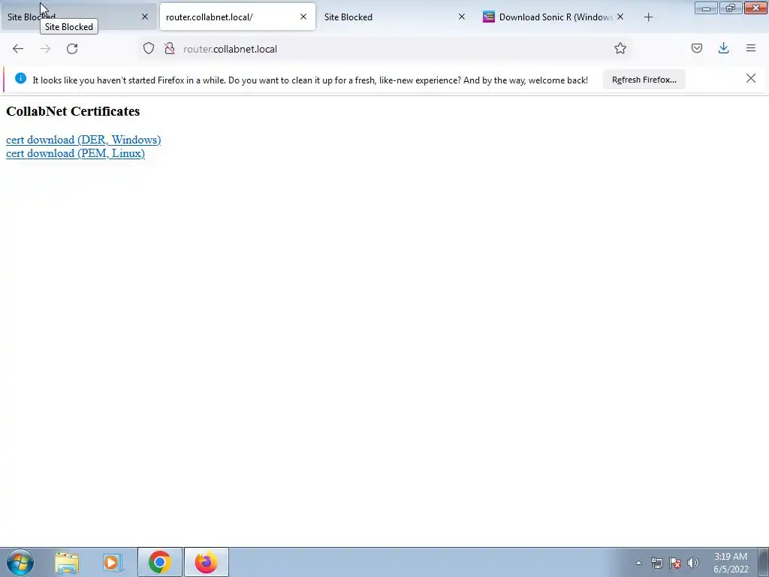Image resolution: width=769 pixels, height=577 pixels.
Task: Close the router.collabnet.local tab
Action: pyautogui.click(x=303, y=17)
